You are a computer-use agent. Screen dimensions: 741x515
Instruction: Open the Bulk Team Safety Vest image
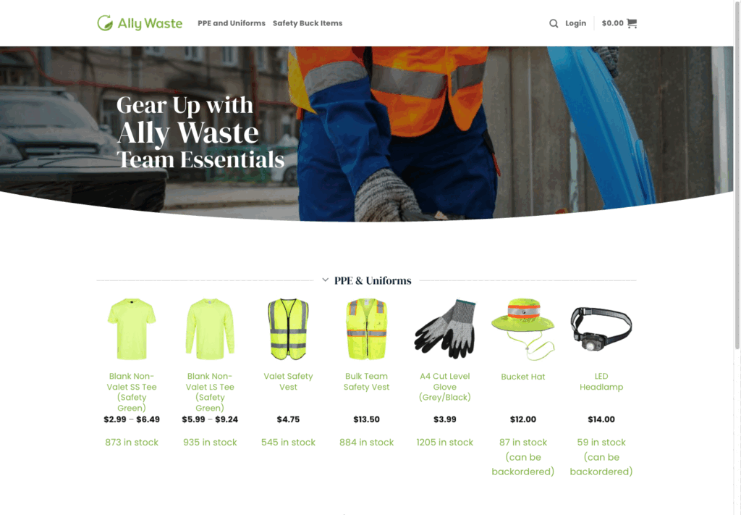pos(367,329)
